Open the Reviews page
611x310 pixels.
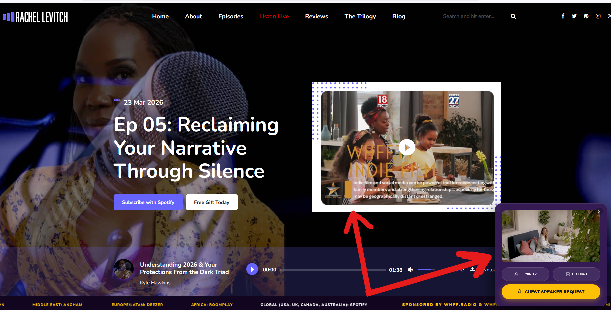(x=317, y=16)
